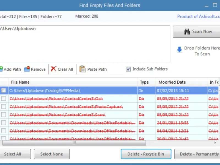The image size is (220, 165).
Task: Click the green plus Add Path icon
Action: tap(1, 69)
